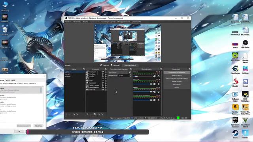Toggle visibility of the Браузер 1 source
Screen dimensions: 253x142
[x=102, y=83]
